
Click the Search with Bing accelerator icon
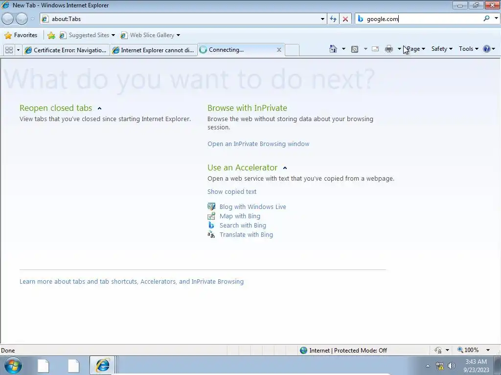click(x=211, y=225)
